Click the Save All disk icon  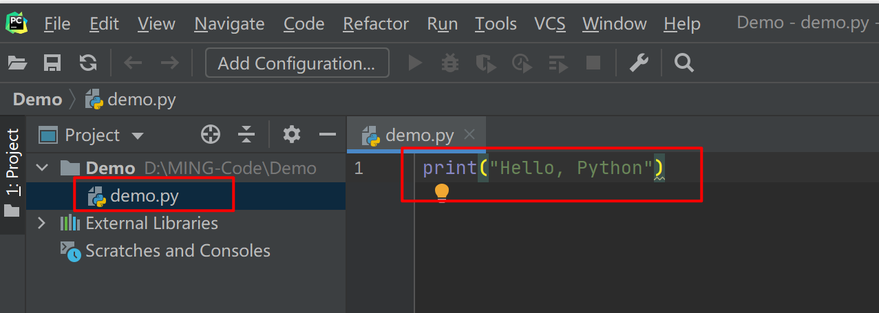pyautogui.click(x=52, y=63)
